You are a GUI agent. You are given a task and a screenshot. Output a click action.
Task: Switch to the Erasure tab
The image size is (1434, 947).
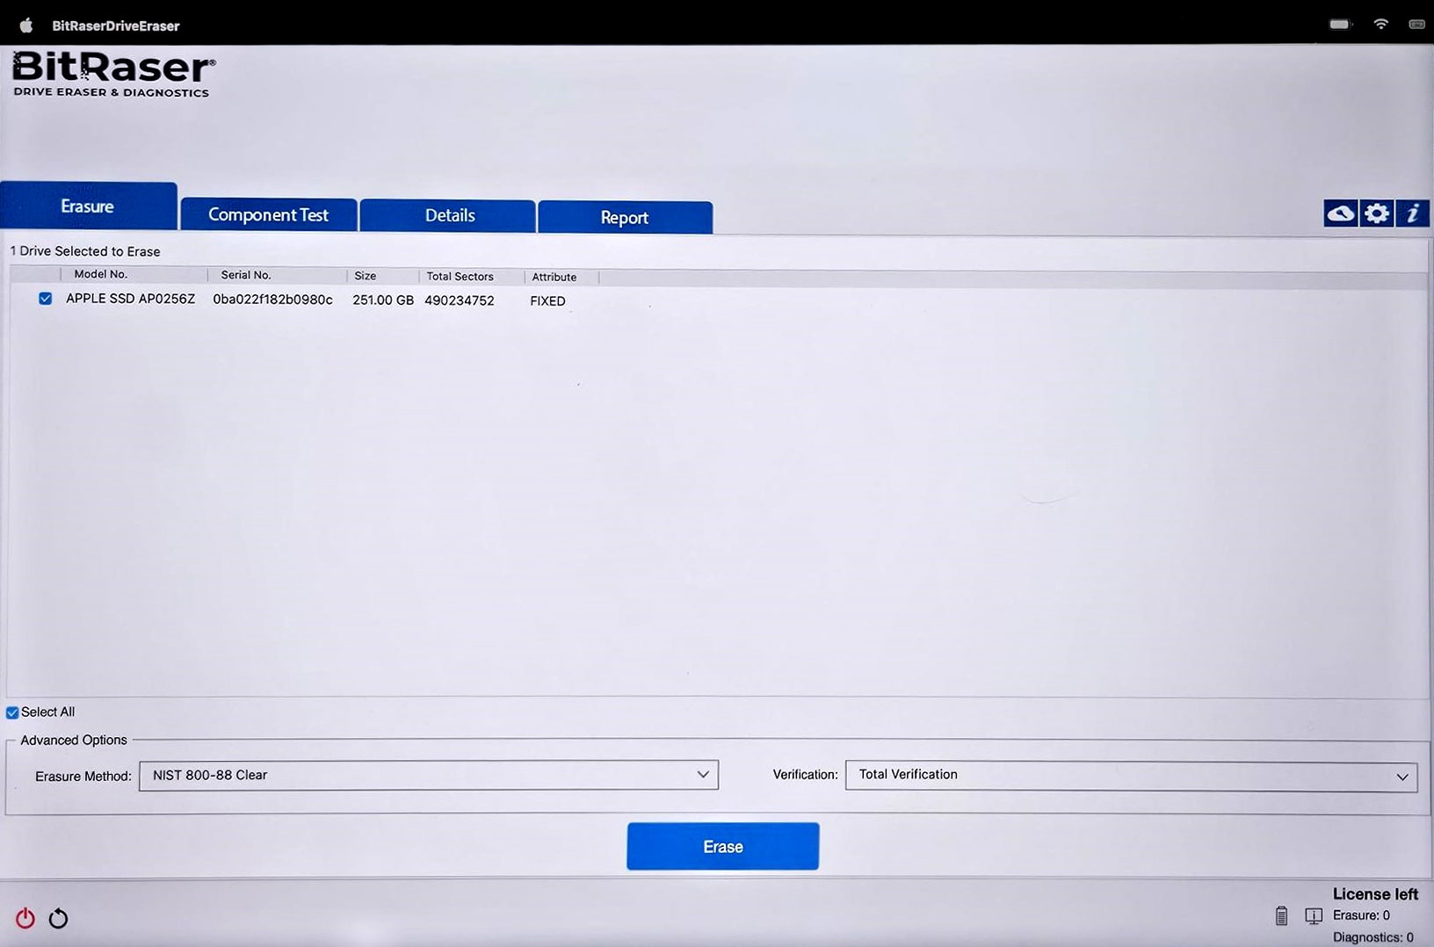click(x=88, y=206)
